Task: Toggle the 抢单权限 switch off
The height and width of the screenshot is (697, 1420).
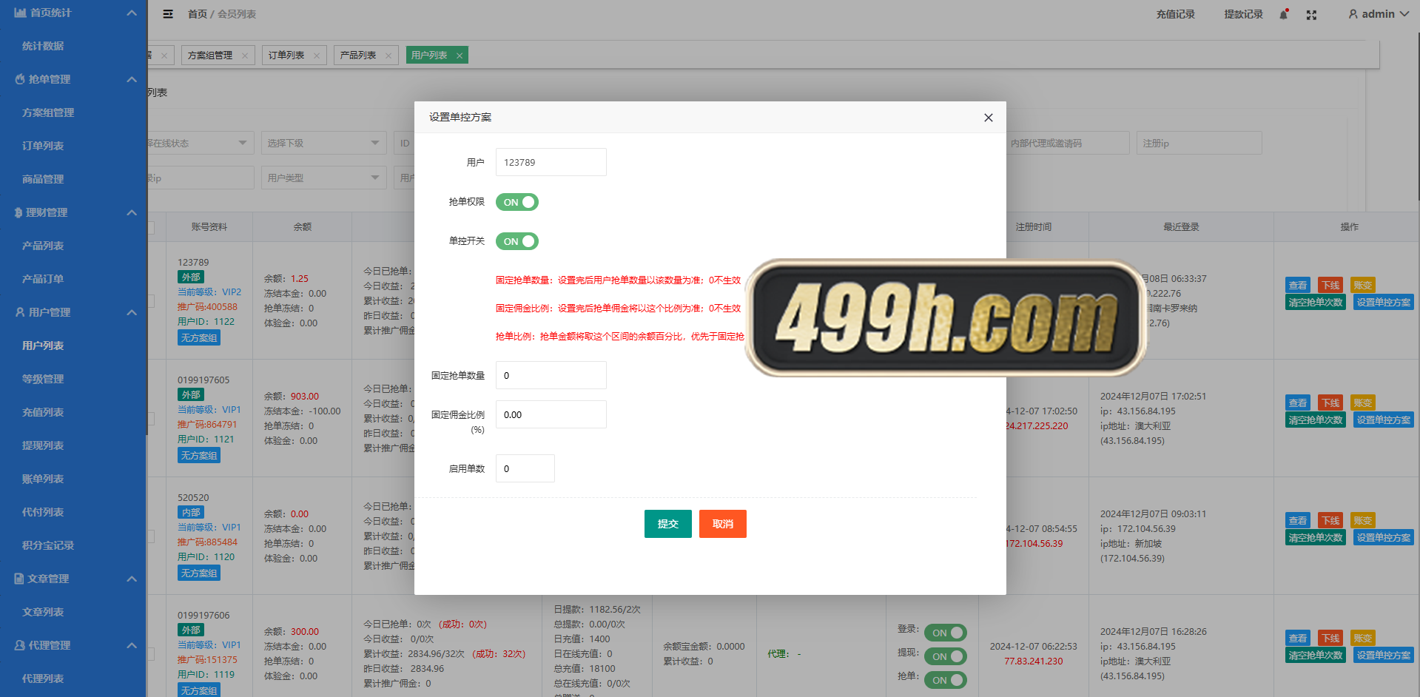Action: point(517,202)
